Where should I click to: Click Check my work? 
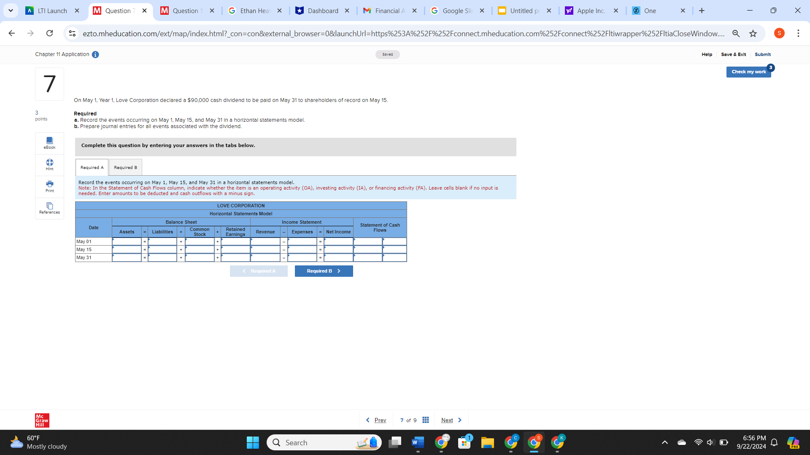pyautogui.click(x=749, y=72)
